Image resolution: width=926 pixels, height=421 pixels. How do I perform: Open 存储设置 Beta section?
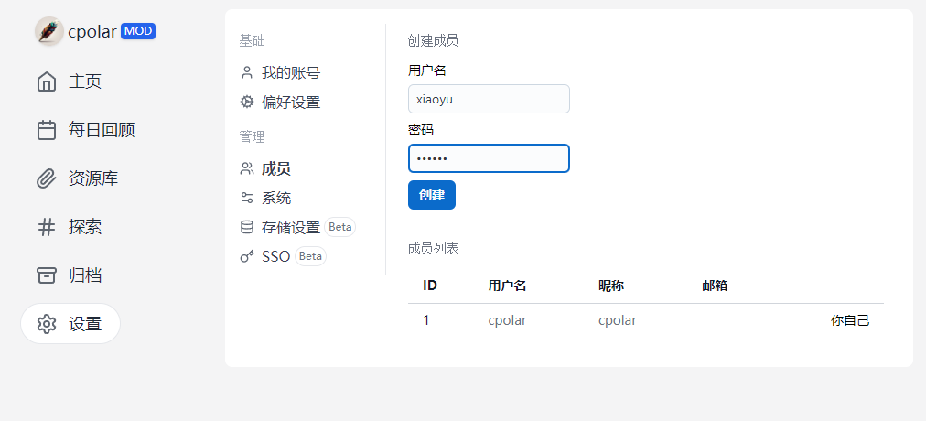click(297, 227)
